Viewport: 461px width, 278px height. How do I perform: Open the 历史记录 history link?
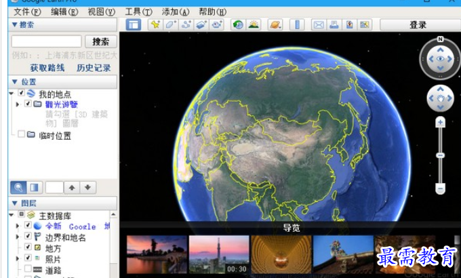94,68
